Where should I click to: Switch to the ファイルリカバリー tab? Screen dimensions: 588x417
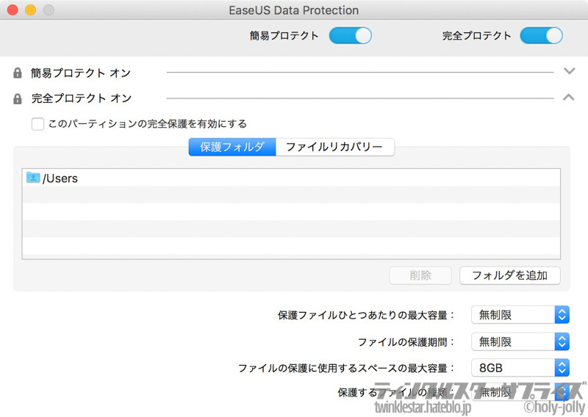click(335, 147)
